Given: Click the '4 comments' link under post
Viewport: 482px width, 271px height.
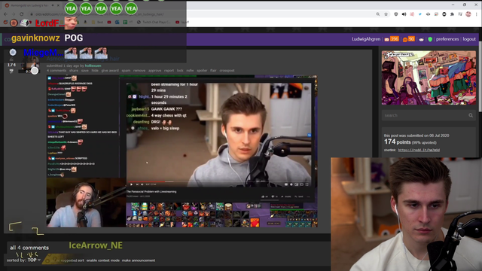Looking at the screenshot, I should (x=56, y=71).
